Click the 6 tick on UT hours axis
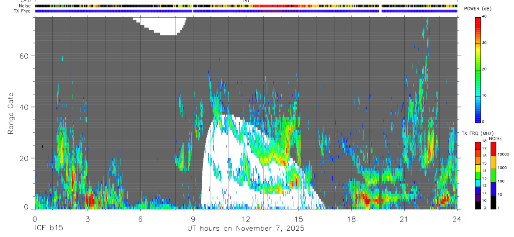This screenshot has height=237, width=514. [x=140, y=219]
